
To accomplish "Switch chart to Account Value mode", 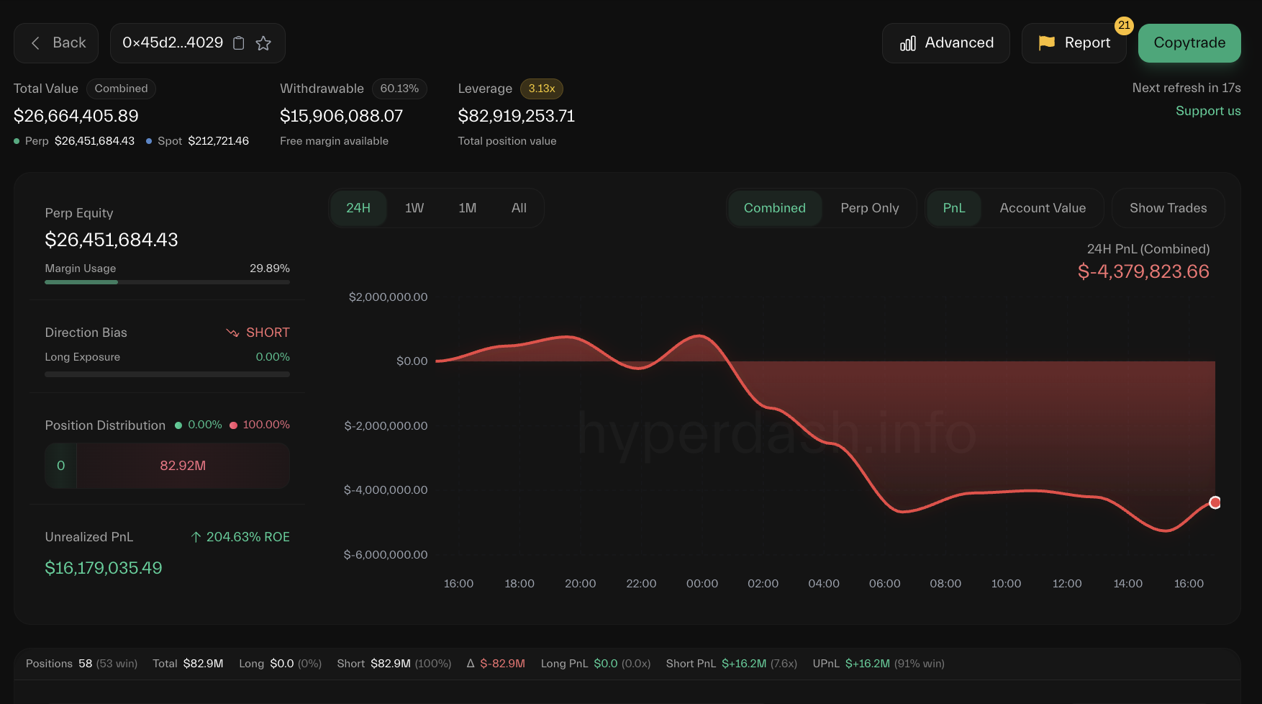I will click(x=1043, y=208).
